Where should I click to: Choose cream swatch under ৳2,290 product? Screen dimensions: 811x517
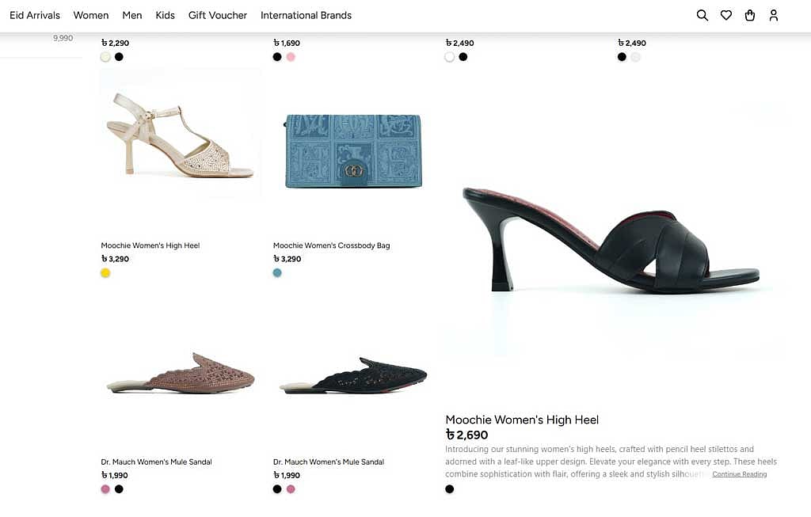tap(105, 57)
